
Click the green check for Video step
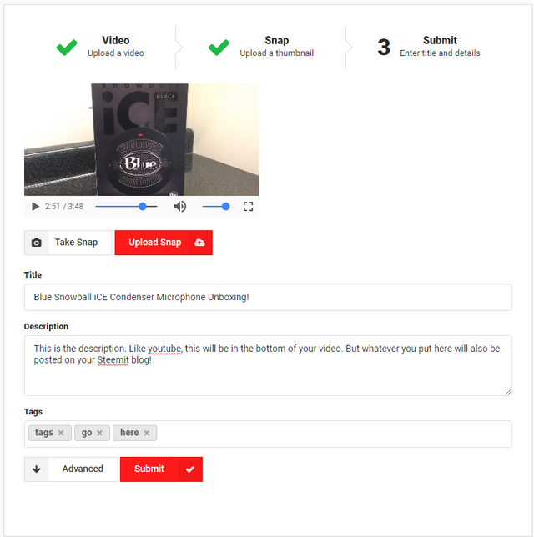tap(67, 48)
